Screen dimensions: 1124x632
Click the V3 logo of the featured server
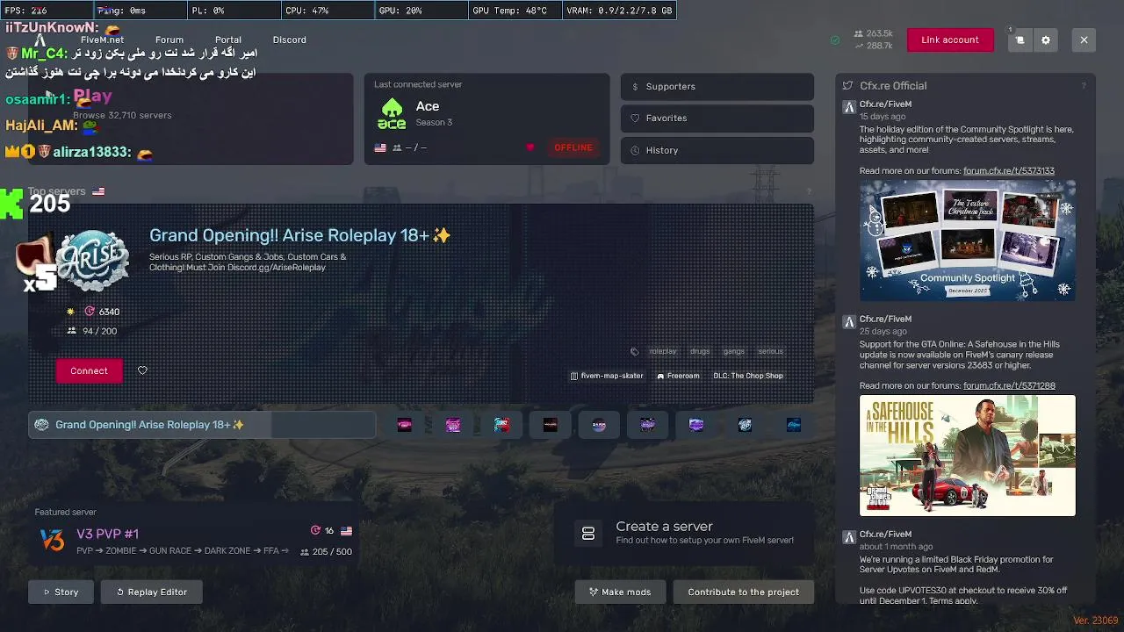[x=53, y=540]
